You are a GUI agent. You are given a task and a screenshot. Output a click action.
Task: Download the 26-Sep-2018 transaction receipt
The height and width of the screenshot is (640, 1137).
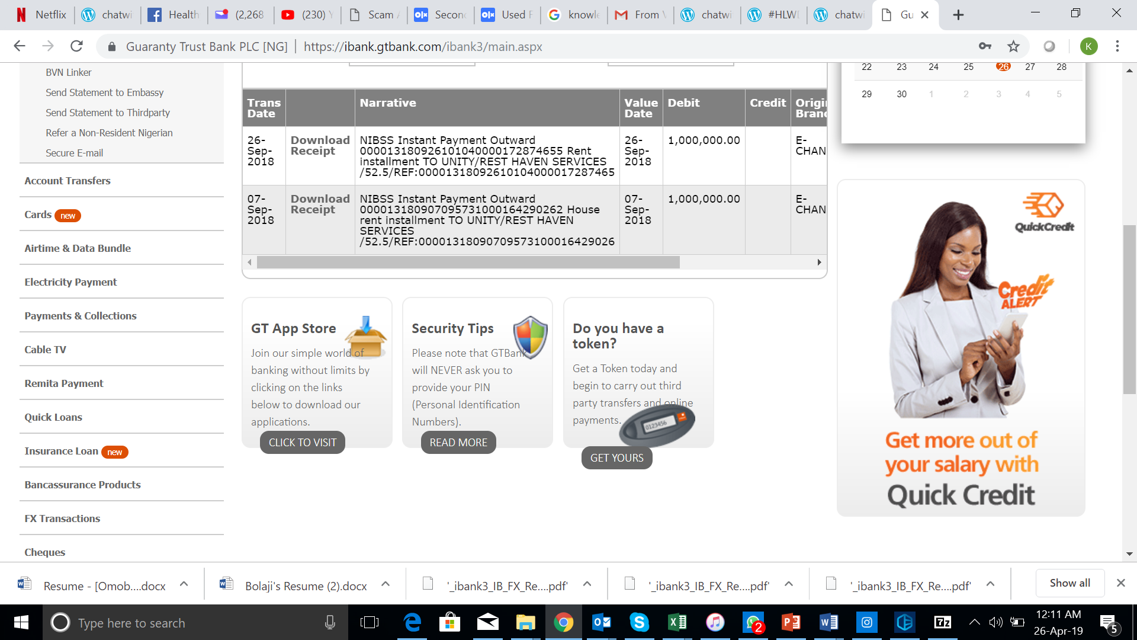point(320,146)
